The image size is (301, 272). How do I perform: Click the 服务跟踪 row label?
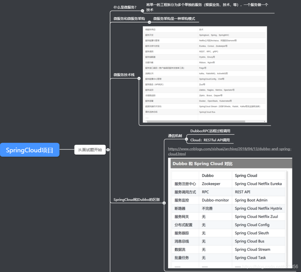[182, 233]
